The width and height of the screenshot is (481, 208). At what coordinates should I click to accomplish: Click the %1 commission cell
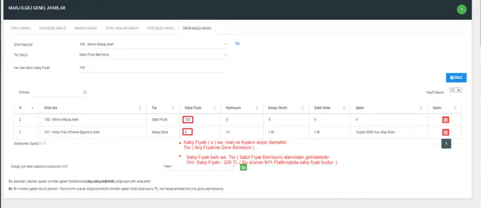(x=242, y=132)
